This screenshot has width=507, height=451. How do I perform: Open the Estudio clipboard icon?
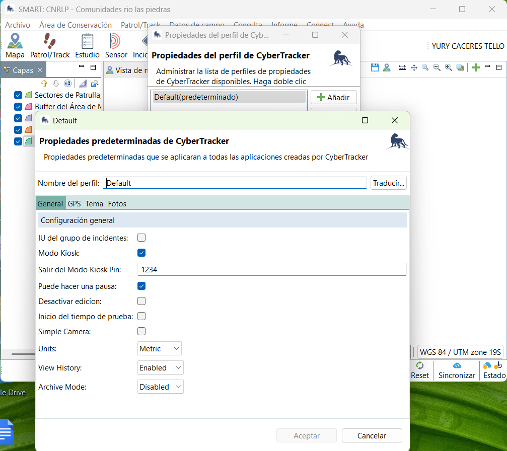[x=87, y=41]
